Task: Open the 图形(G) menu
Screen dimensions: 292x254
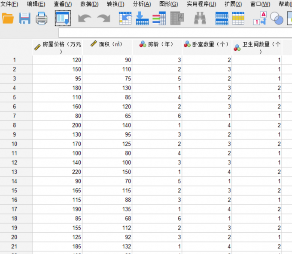Action: tap(168, 4)
